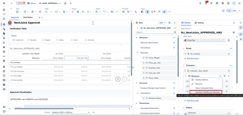Select the Builder tab
The image size is (243, 115).
186,23
